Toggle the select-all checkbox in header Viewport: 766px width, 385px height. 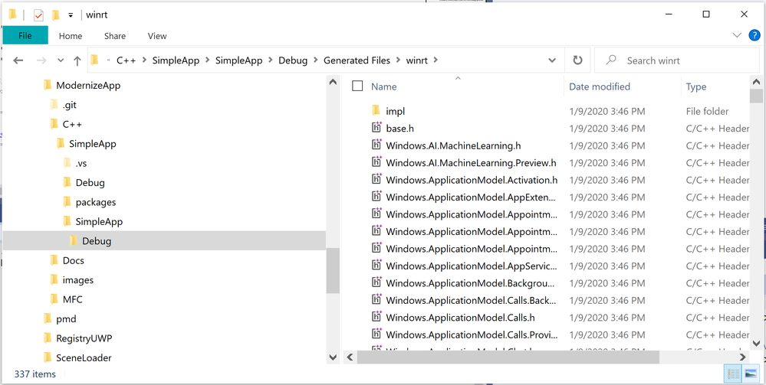pos(357,86)
